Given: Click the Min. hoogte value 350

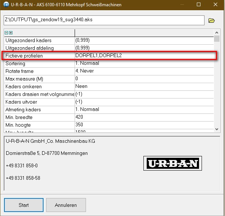Looking at the screenshot, I should (79, 125).
